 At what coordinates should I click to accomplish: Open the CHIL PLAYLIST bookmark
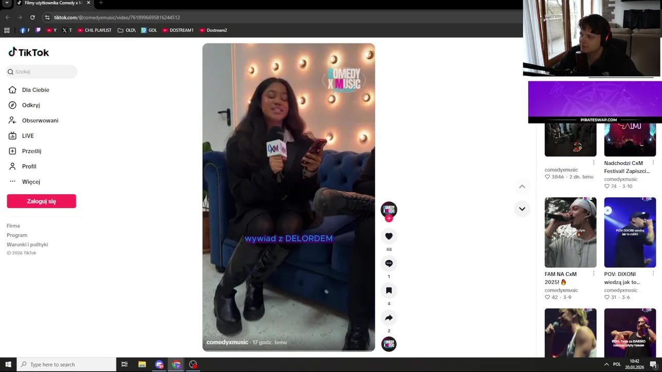(x=94, y=30)
